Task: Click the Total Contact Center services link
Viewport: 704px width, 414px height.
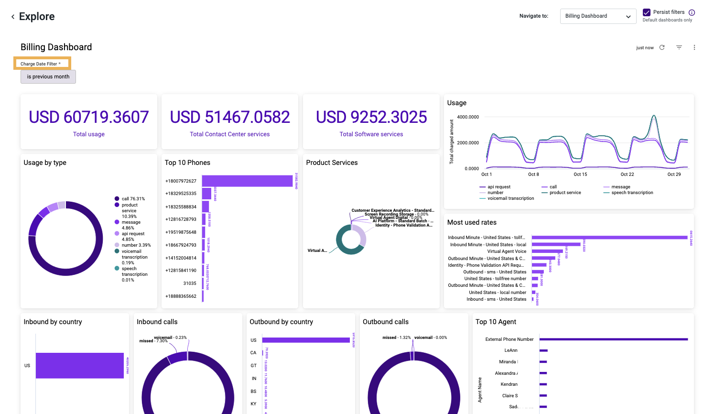Action: pyautogui.click(x=229, y=134)
